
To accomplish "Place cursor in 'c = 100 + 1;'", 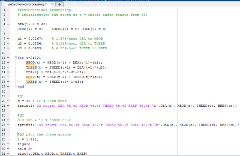I will (30, 120).
